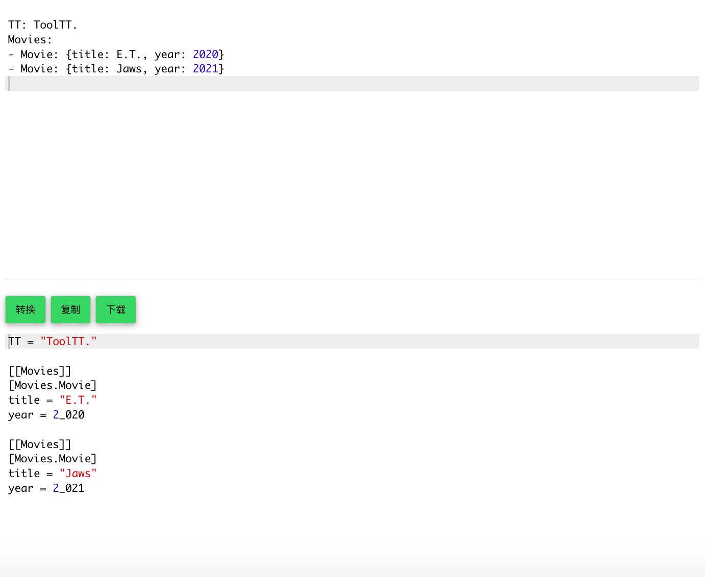The image size is (705, 577).
Task: Click the first [[Movies]] line in output
Action: click(40, 371)
